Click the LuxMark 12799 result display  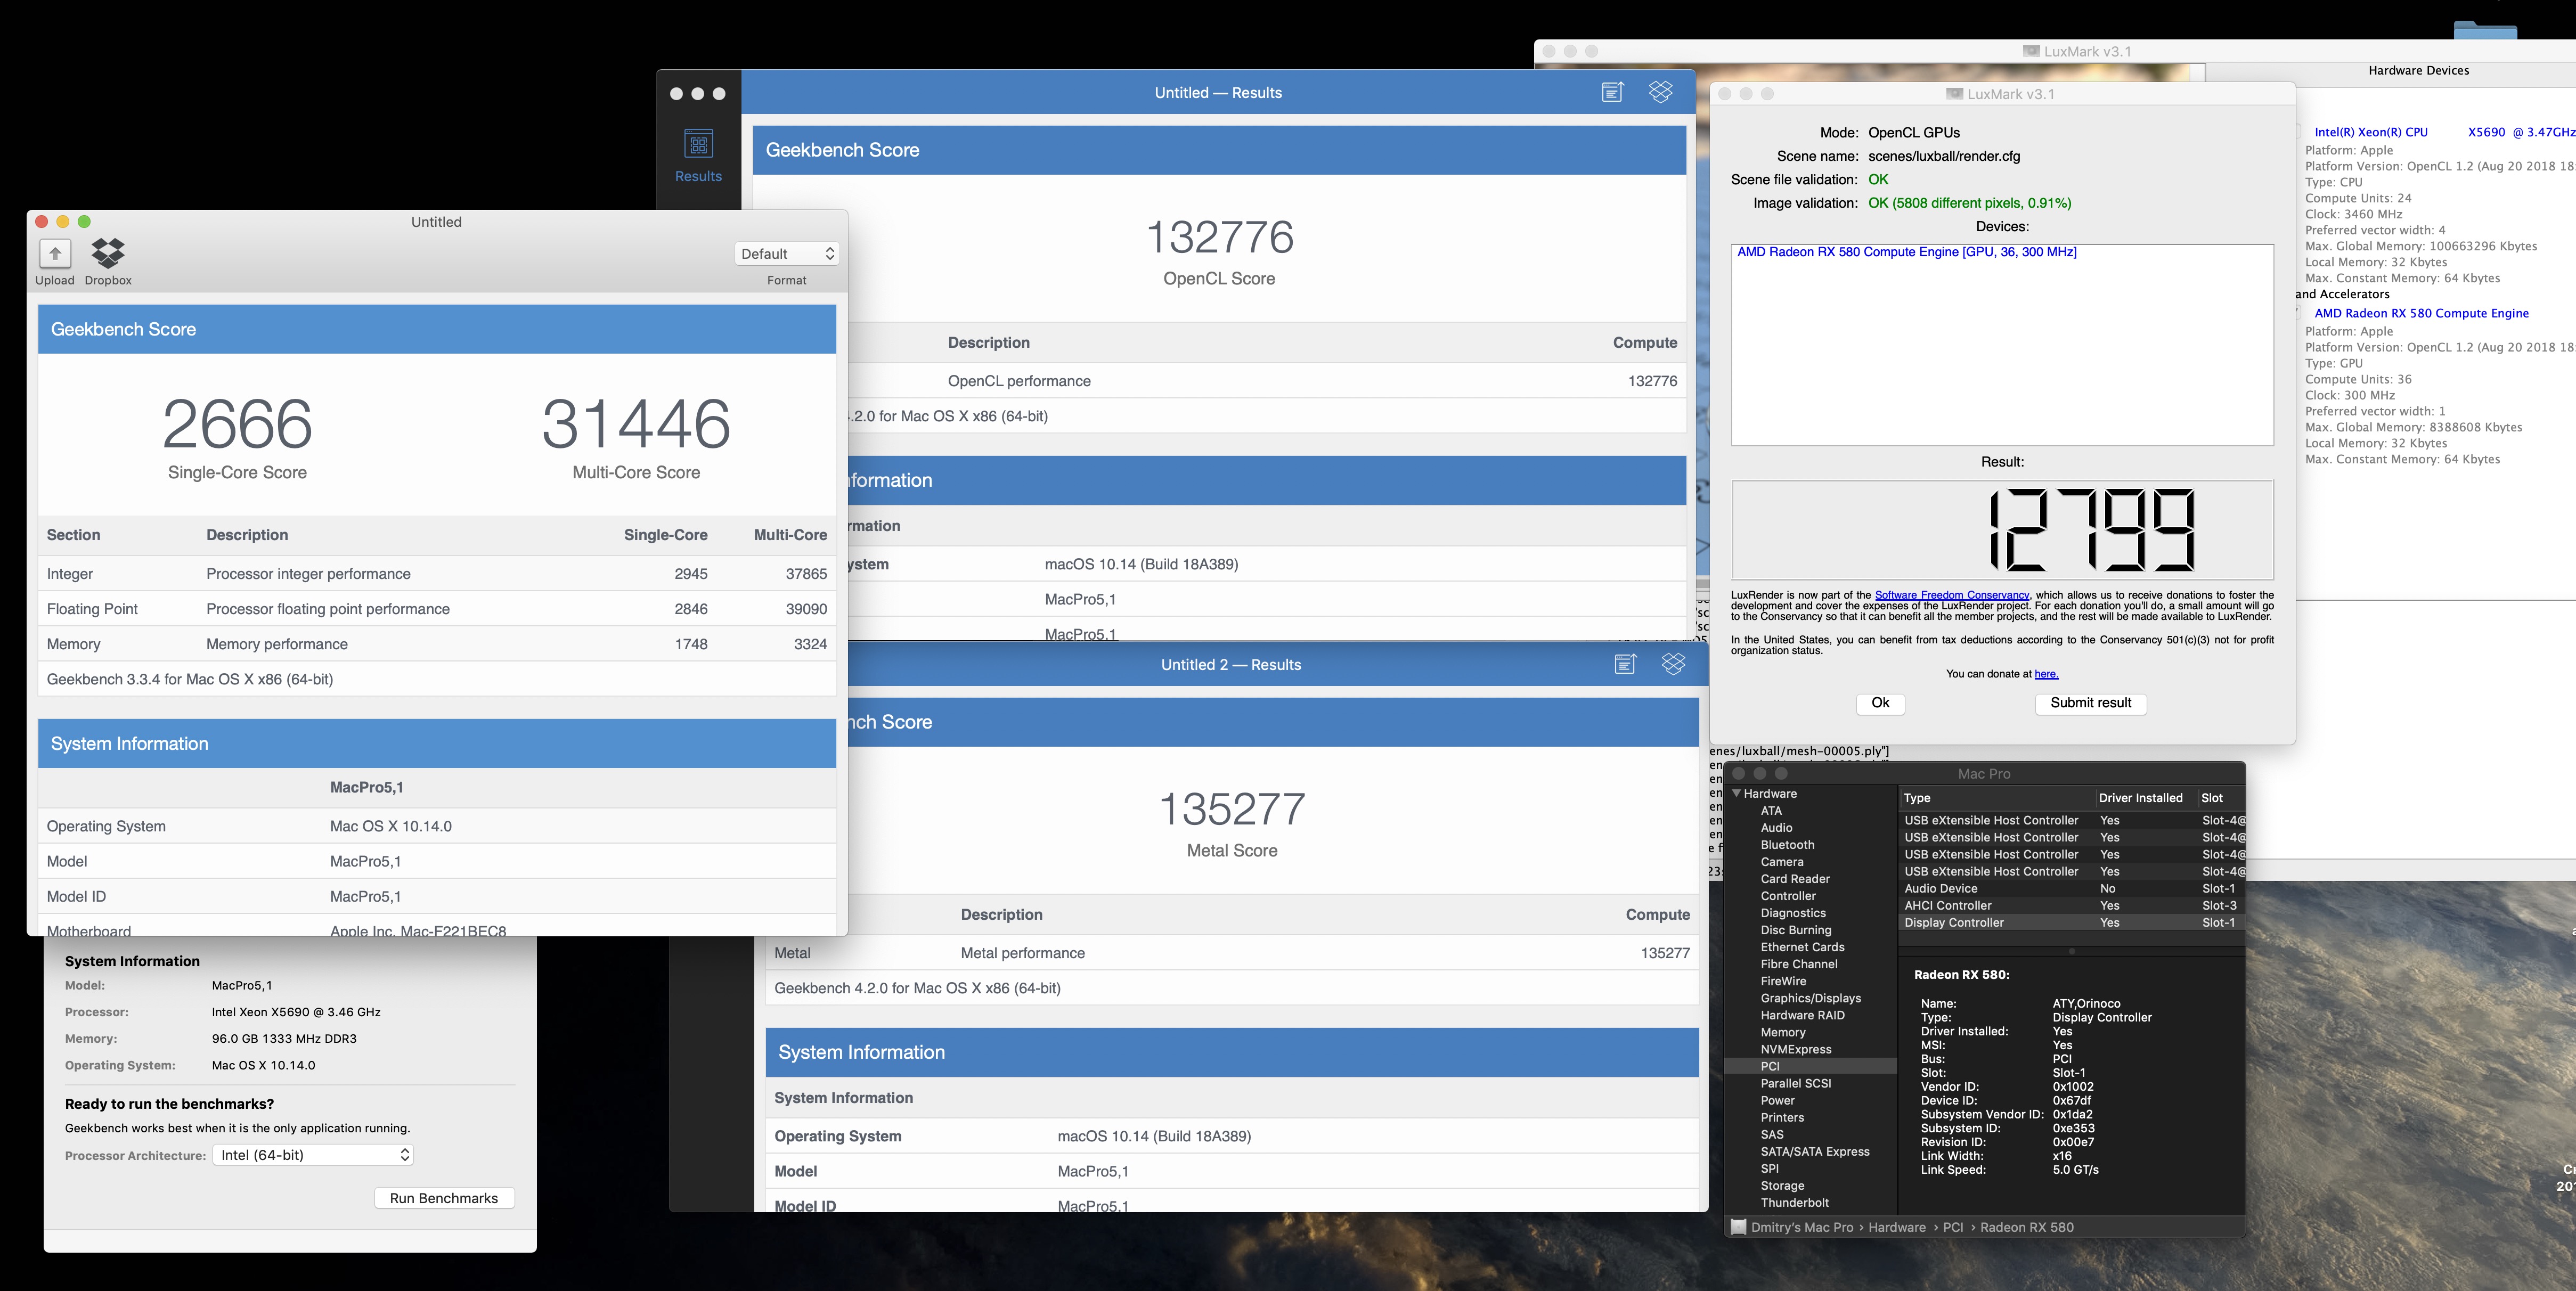pos(2002,530)
